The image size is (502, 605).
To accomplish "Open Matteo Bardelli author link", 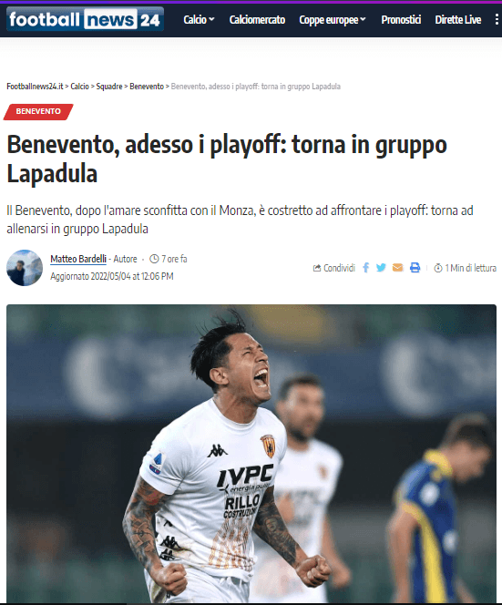I will click(78, 259).
